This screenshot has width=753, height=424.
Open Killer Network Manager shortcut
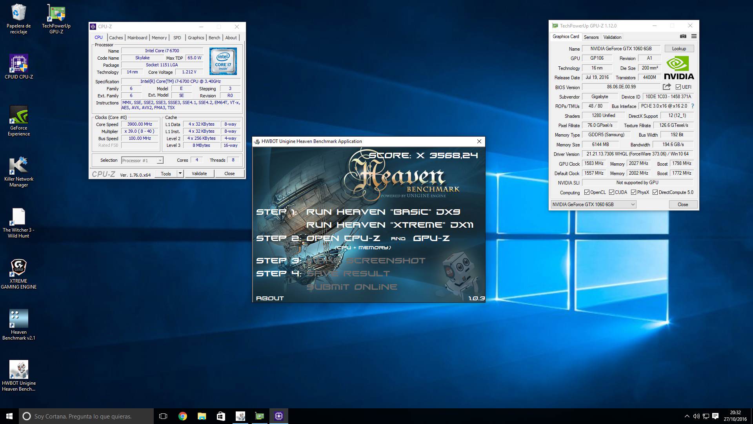tap(18, 172)
